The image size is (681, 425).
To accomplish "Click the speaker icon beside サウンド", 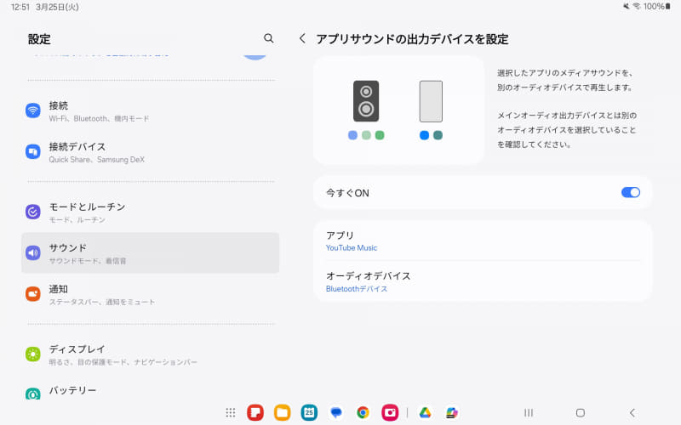I will 33,252.
